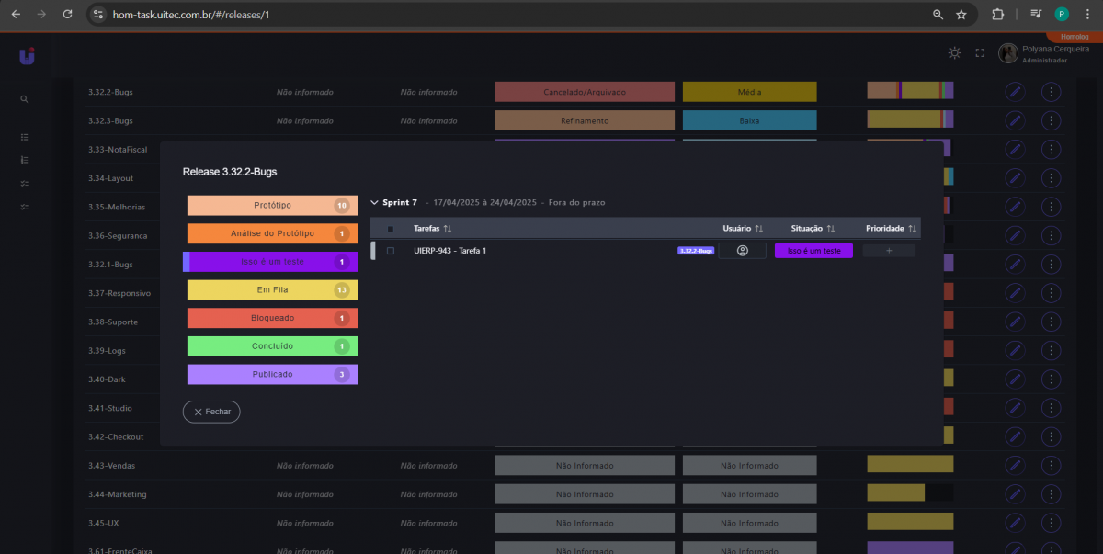Click the Uitec logo in sidebar

[x=27, y=57]
